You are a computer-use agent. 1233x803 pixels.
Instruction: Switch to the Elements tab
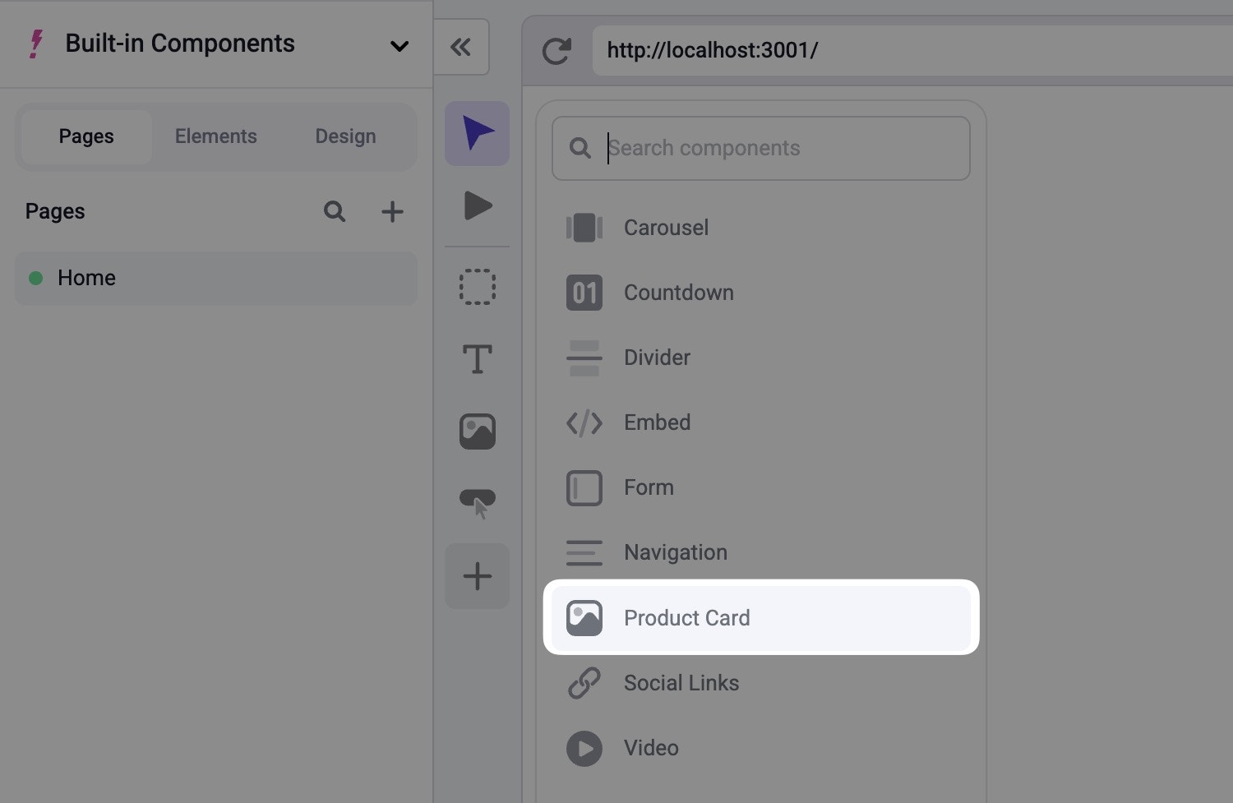(x=215, y=136)
